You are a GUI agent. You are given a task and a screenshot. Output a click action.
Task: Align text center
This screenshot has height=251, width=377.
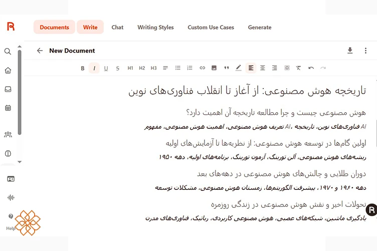(x=263, y=68)
